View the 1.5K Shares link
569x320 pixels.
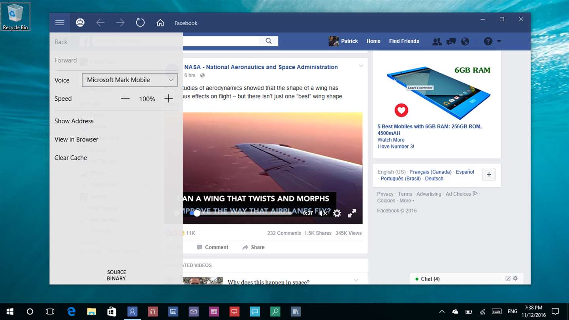(318, 233)
